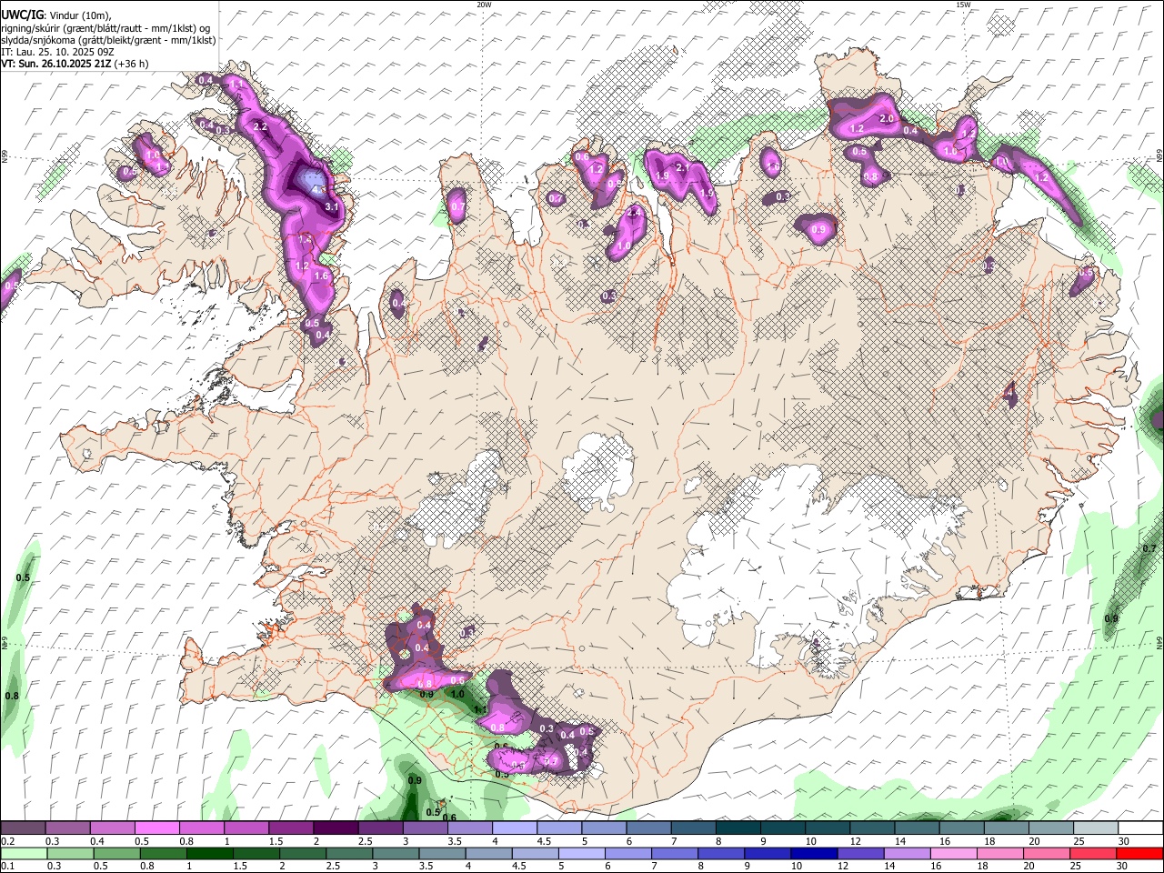Viewport: 1164px width, 873px height.
Task: Pick snow legend swatch labeled 30
Action: pyautogui.click(x=1141, y=828)
